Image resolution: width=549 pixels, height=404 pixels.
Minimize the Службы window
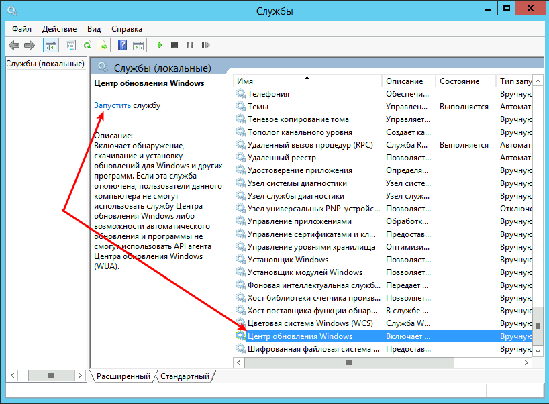tap(488, 9)
